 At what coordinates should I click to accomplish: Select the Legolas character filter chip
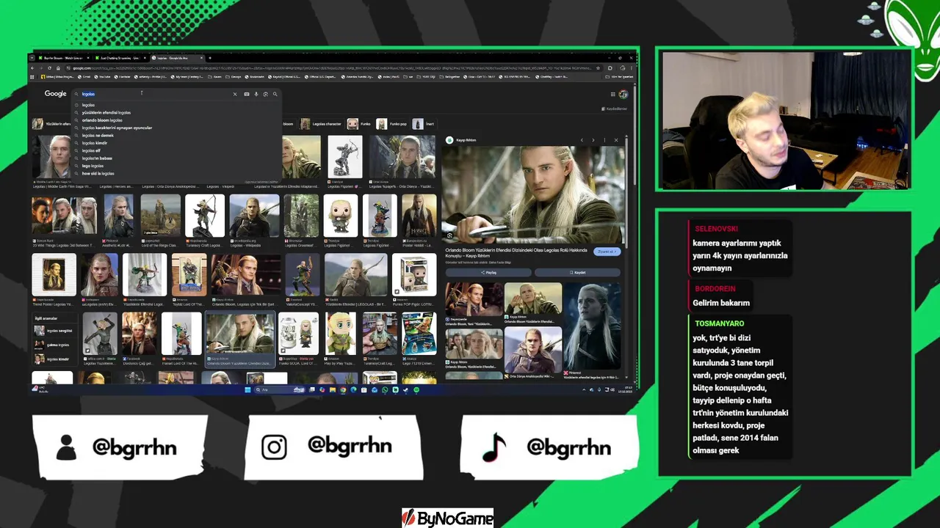[320, 124]
